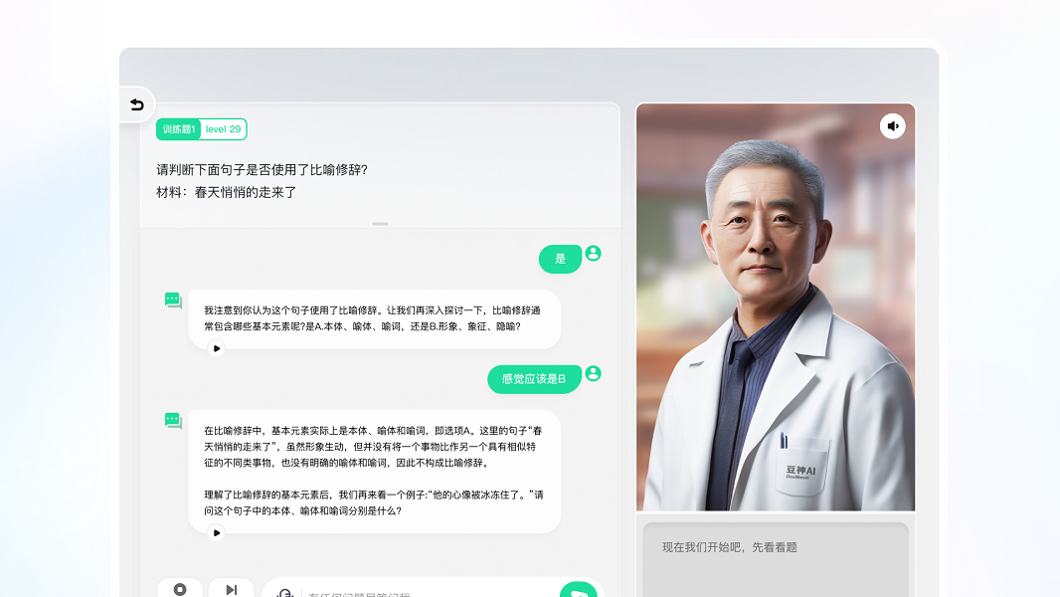Click the first AI chat bot icon
Screen dimensions: 1060x597
pyautogui.click(x=173, y=300)
